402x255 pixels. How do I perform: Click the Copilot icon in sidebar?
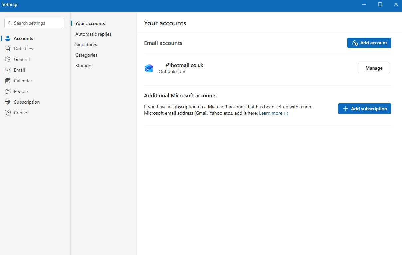coord(8,113)
